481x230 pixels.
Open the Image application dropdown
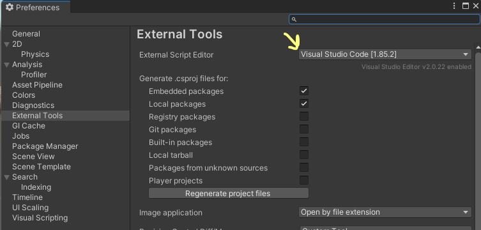point(385,212)
